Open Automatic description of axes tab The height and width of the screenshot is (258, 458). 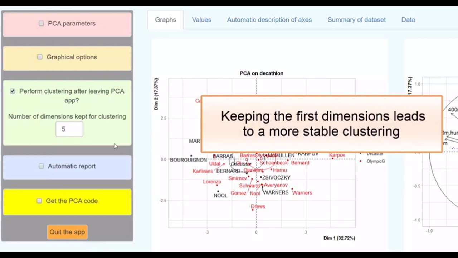269,20
